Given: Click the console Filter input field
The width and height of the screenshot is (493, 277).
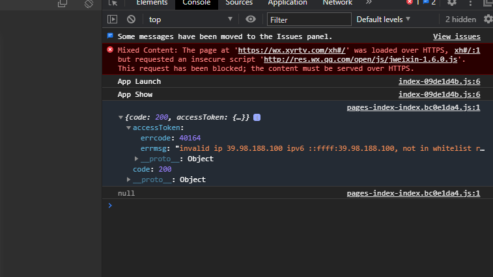Looking at the screenshot, I should pos(309,20).
